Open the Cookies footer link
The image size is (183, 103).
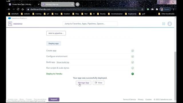pyautogui.click(x=148, y=100)
